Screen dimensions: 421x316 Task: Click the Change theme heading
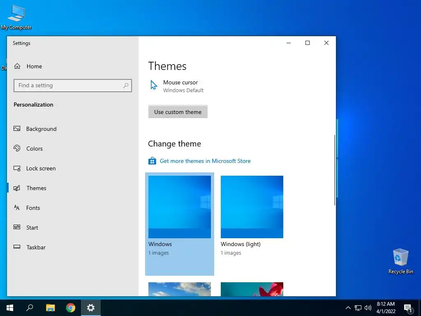(174, 144)
